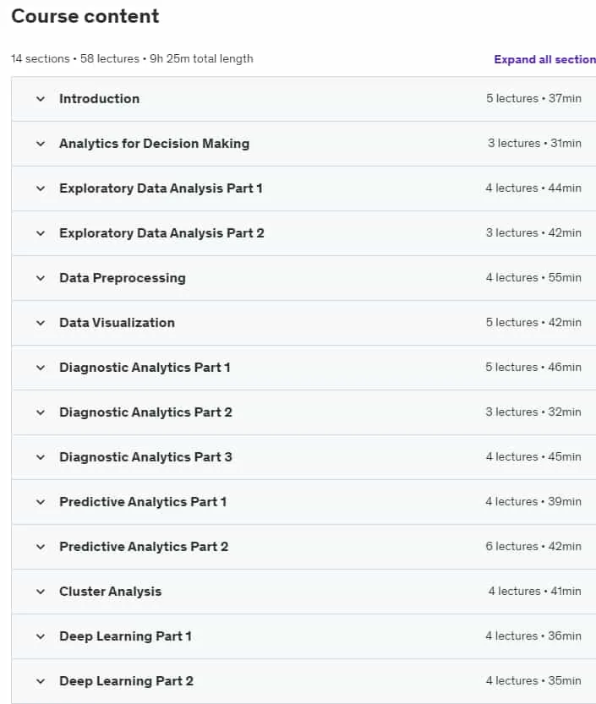The height and width of the screenshot is (704, 596).
Task: Click 5 lectures • 37min on Introduction row
Action: click(533, 98)
